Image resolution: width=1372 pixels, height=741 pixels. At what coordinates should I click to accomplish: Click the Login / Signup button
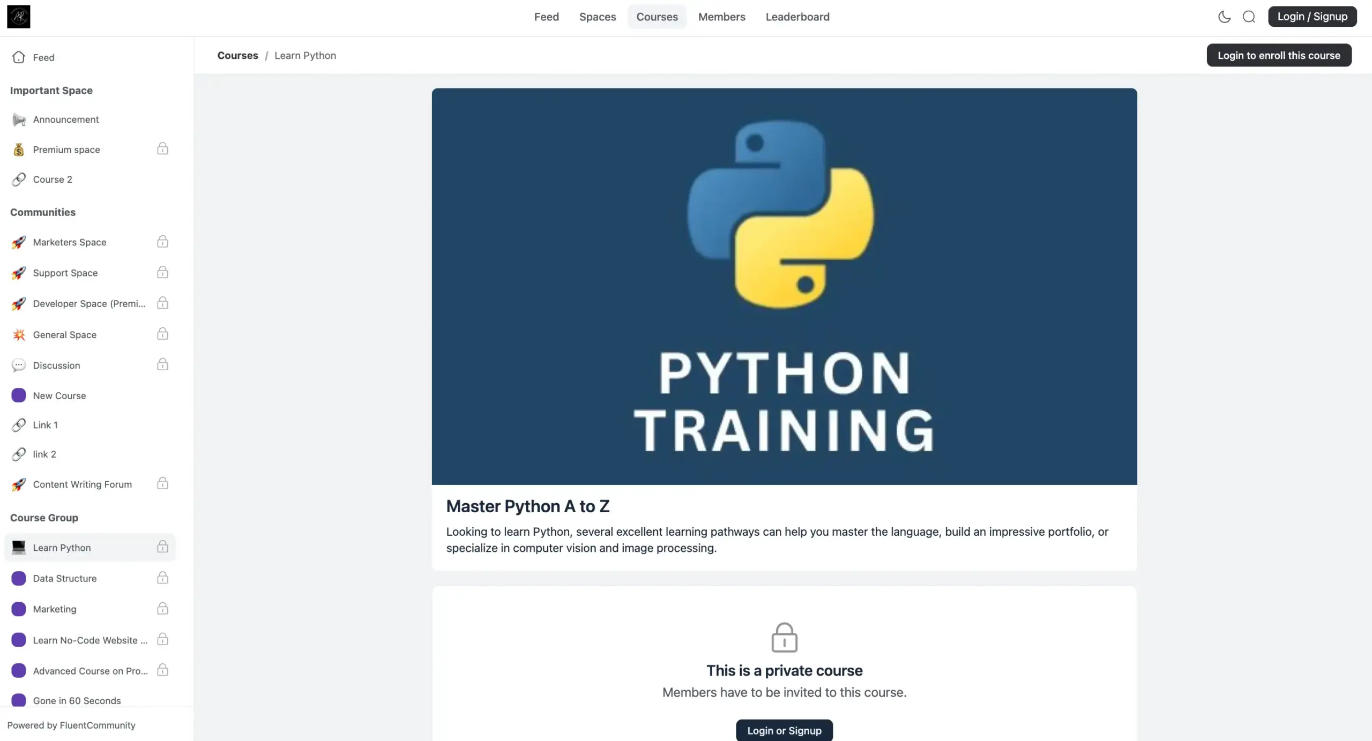(x=1312, y=17)
